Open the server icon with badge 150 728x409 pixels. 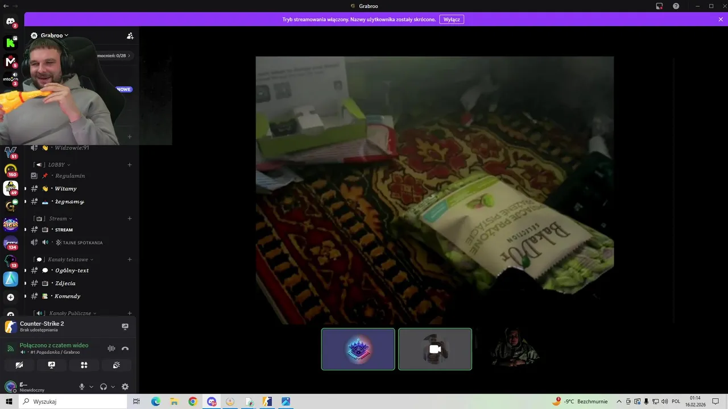click(10, 170)
